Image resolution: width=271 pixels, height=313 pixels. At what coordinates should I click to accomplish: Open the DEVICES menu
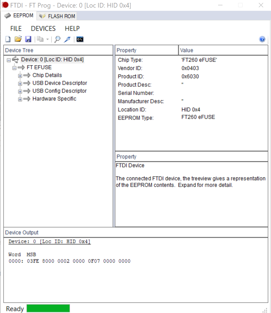43,28
